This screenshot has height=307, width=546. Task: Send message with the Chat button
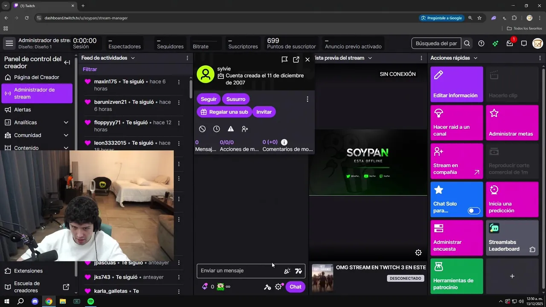296,287
